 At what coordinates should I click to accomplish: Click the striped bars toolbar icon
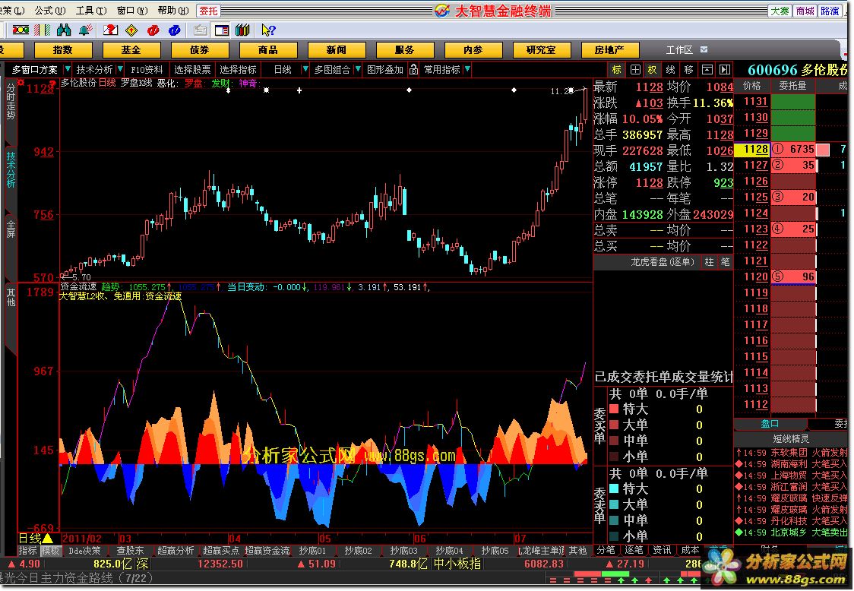42,30
